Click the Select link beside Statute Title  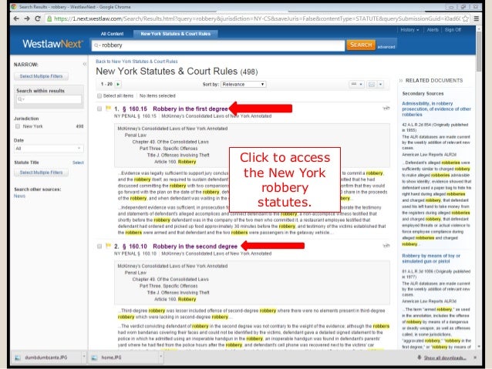(x=78, y=163)
